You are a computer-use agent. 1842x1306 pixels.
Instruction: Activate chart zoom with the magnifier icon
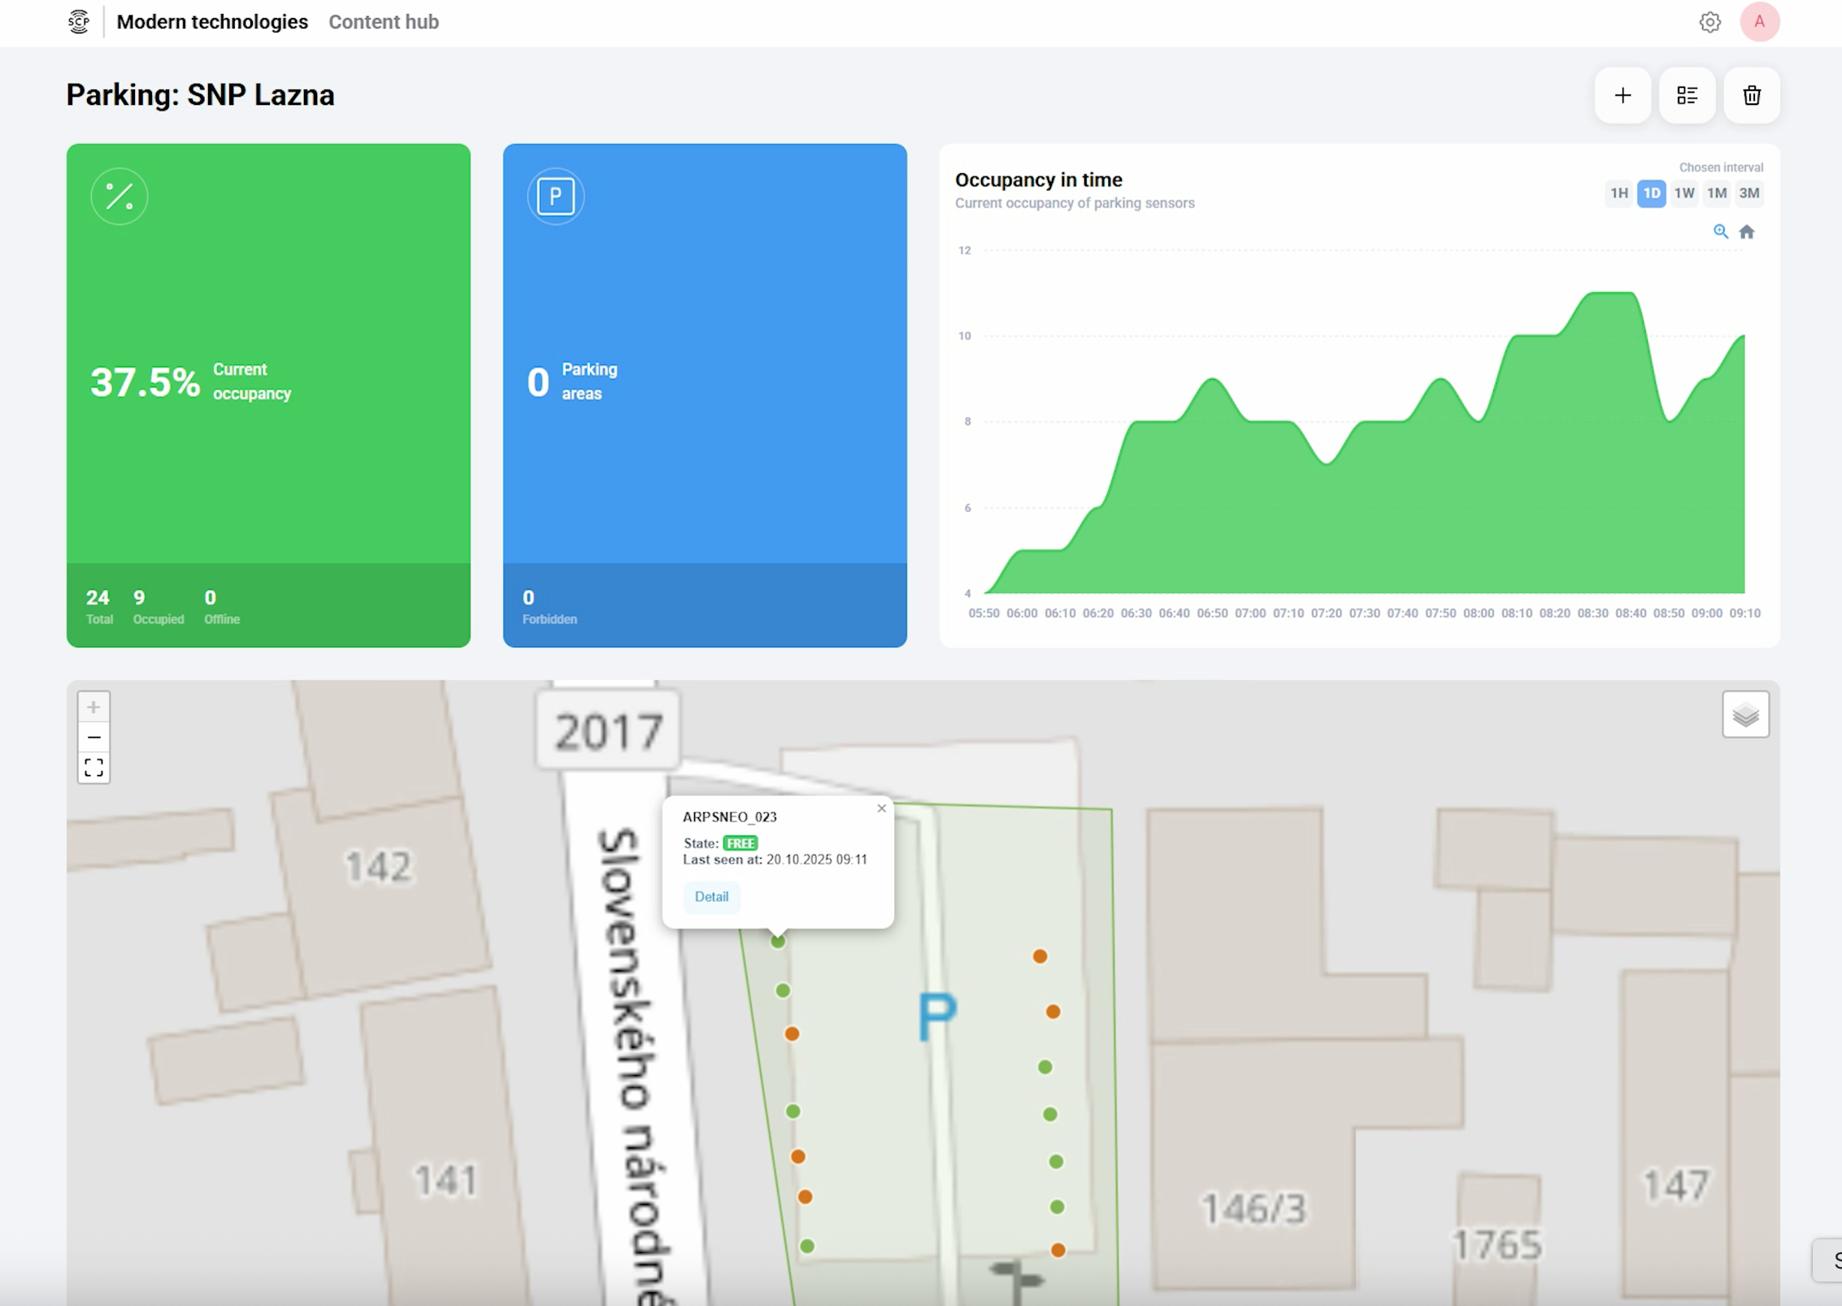point(1721,232)
